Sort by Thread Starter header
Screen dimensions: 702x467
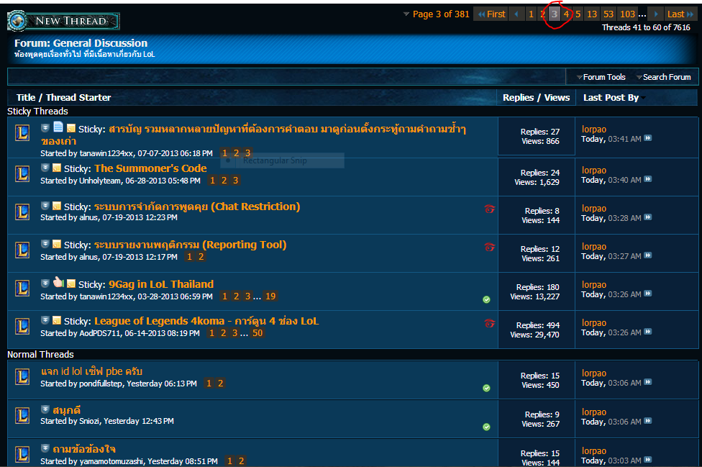tap(78, 98)
